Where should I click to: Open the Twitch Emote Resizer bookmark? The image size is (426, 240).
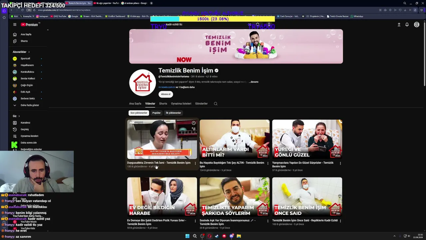coord(338,16)
